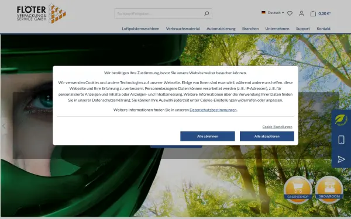The height and width of the screenshot is (219, 351).
Task: Open the Deutsch language dropdown
Action: 273,13
